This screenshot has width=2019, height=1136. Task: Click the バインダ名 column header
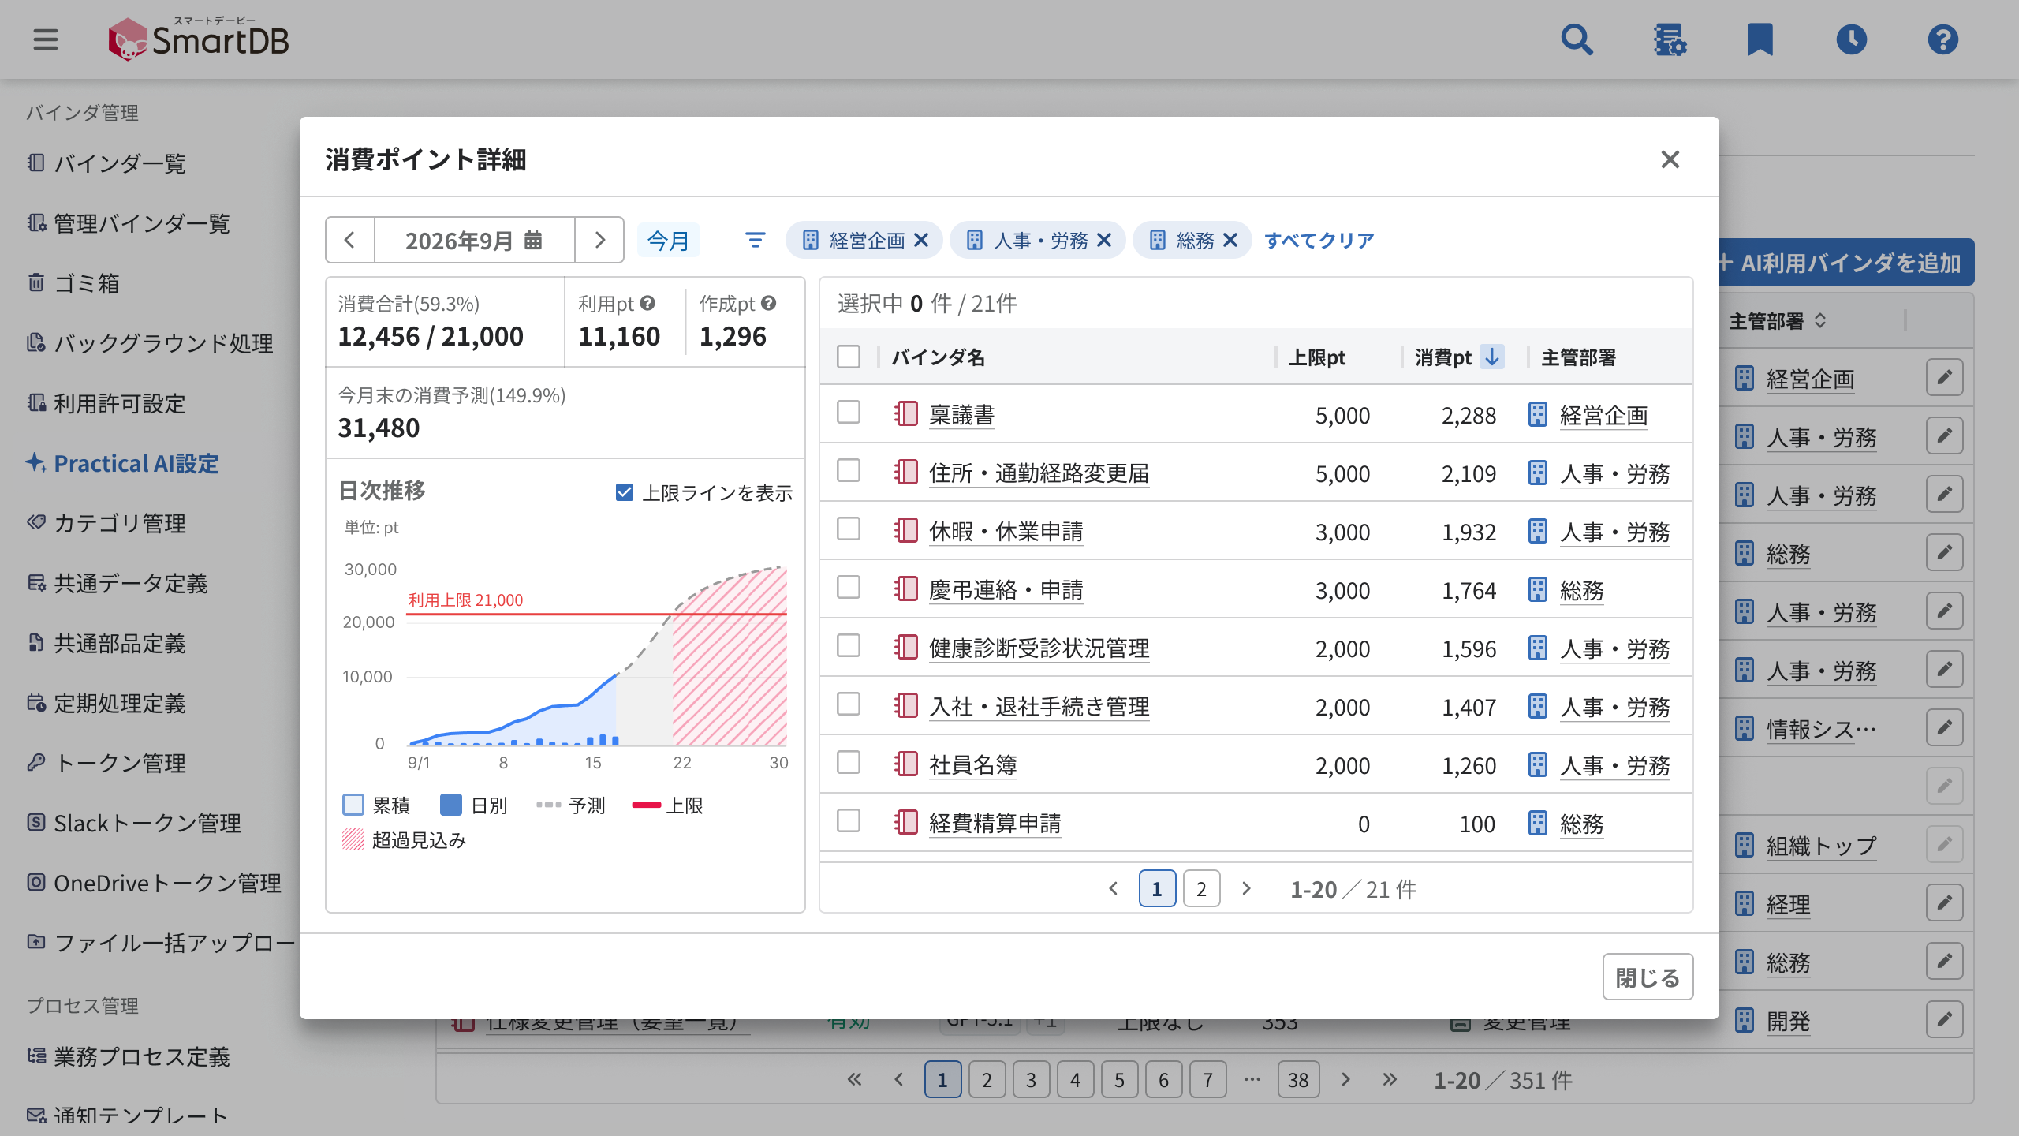(x=939, y=357)
